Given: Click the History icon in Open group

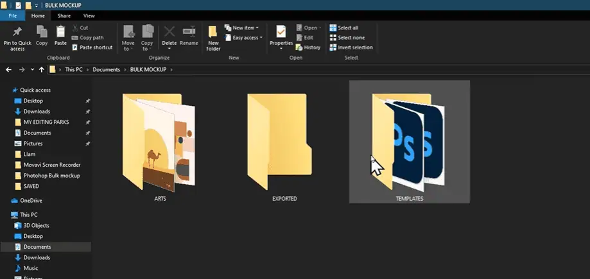Looking at the screenshot, I should (308, 47).
